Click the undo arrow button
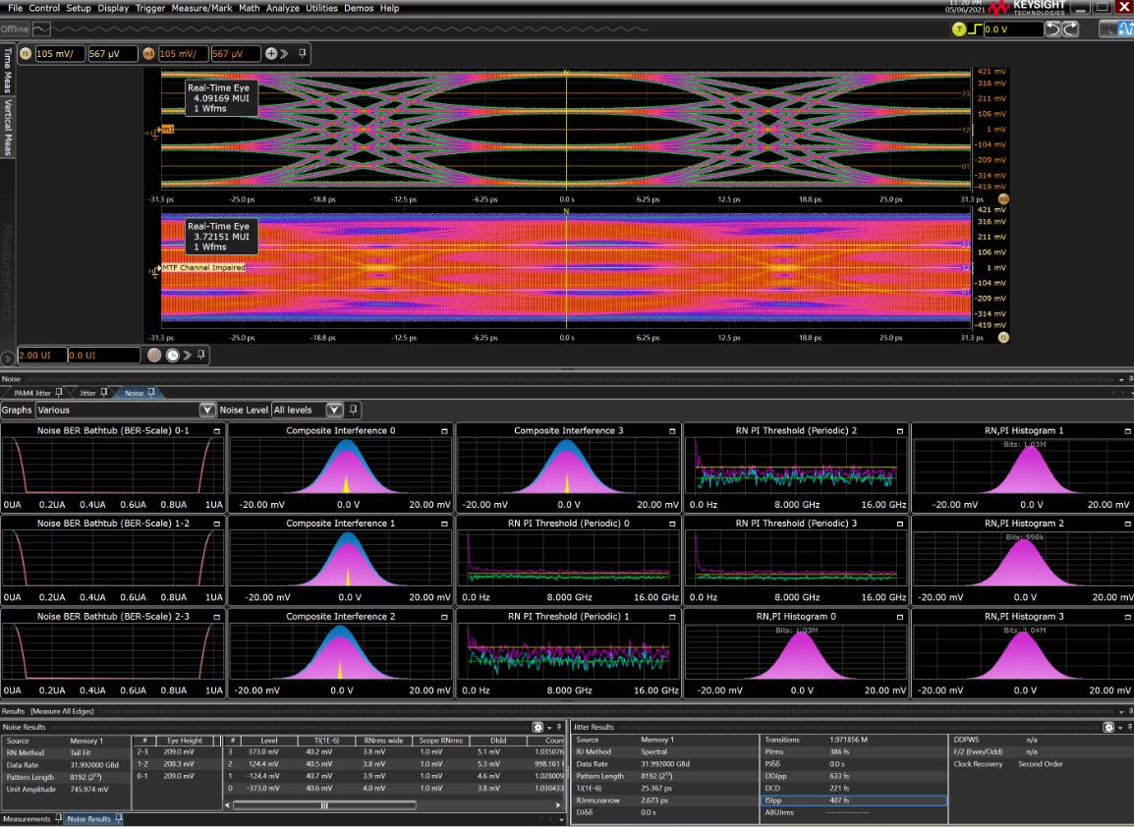Image resolution: width=1134 pixels, height=827 pixels. pos(1053,28)
